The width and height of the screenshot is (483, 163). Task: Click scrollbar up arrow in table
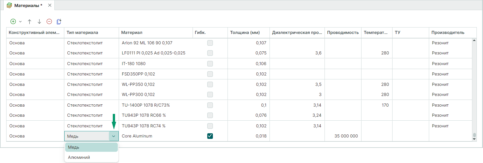[x=474, y=40]
